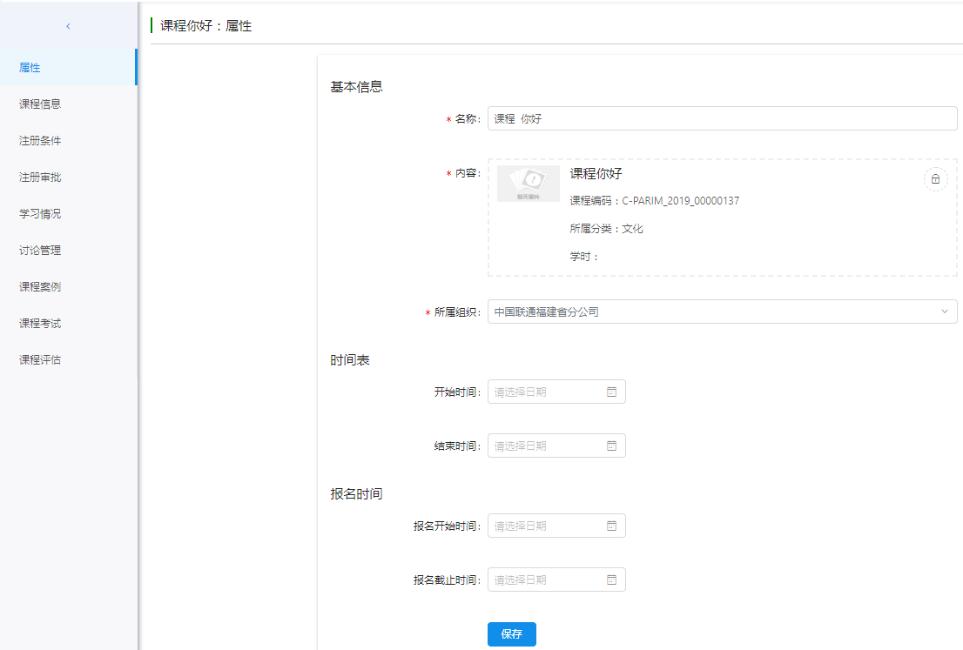Click the lock icon in content box

click(x=935, y=179)
